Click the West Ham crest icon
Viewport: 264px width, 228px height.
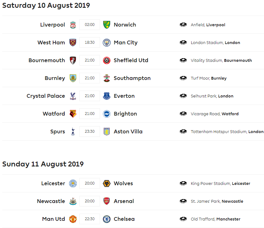73,42
